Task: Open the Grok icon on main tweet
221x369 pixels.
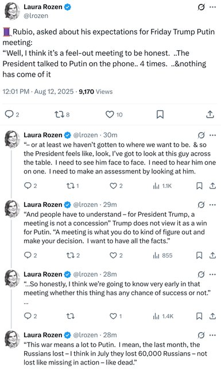Action: [x=201, y=7]
